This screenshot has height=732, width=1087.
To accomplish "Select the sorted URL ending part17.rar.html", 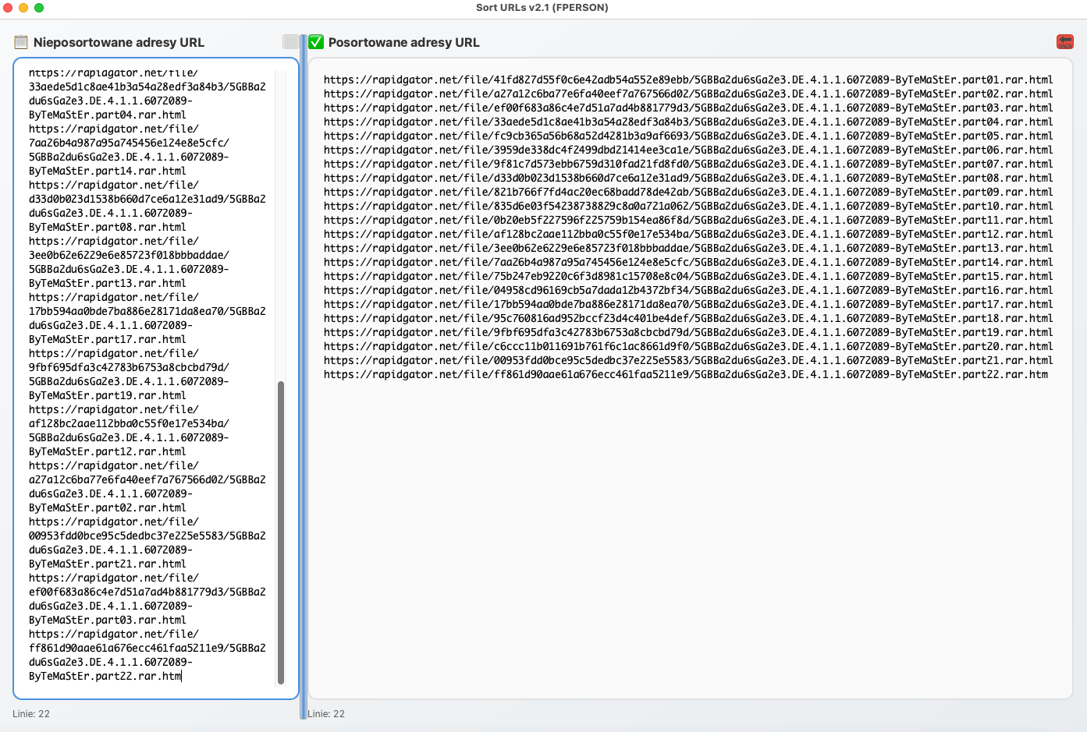I will tap(688, 304).
